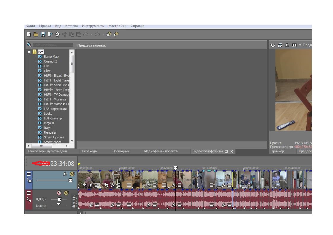The image size is (333, 235).
Task: Open project properties gear in main toolbar
Action: pos(57,34)
